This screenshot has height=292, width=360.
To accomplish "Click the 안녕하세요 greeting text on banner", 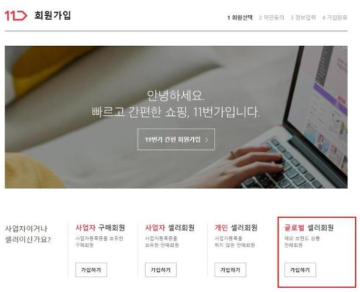I will click(175, 95).
